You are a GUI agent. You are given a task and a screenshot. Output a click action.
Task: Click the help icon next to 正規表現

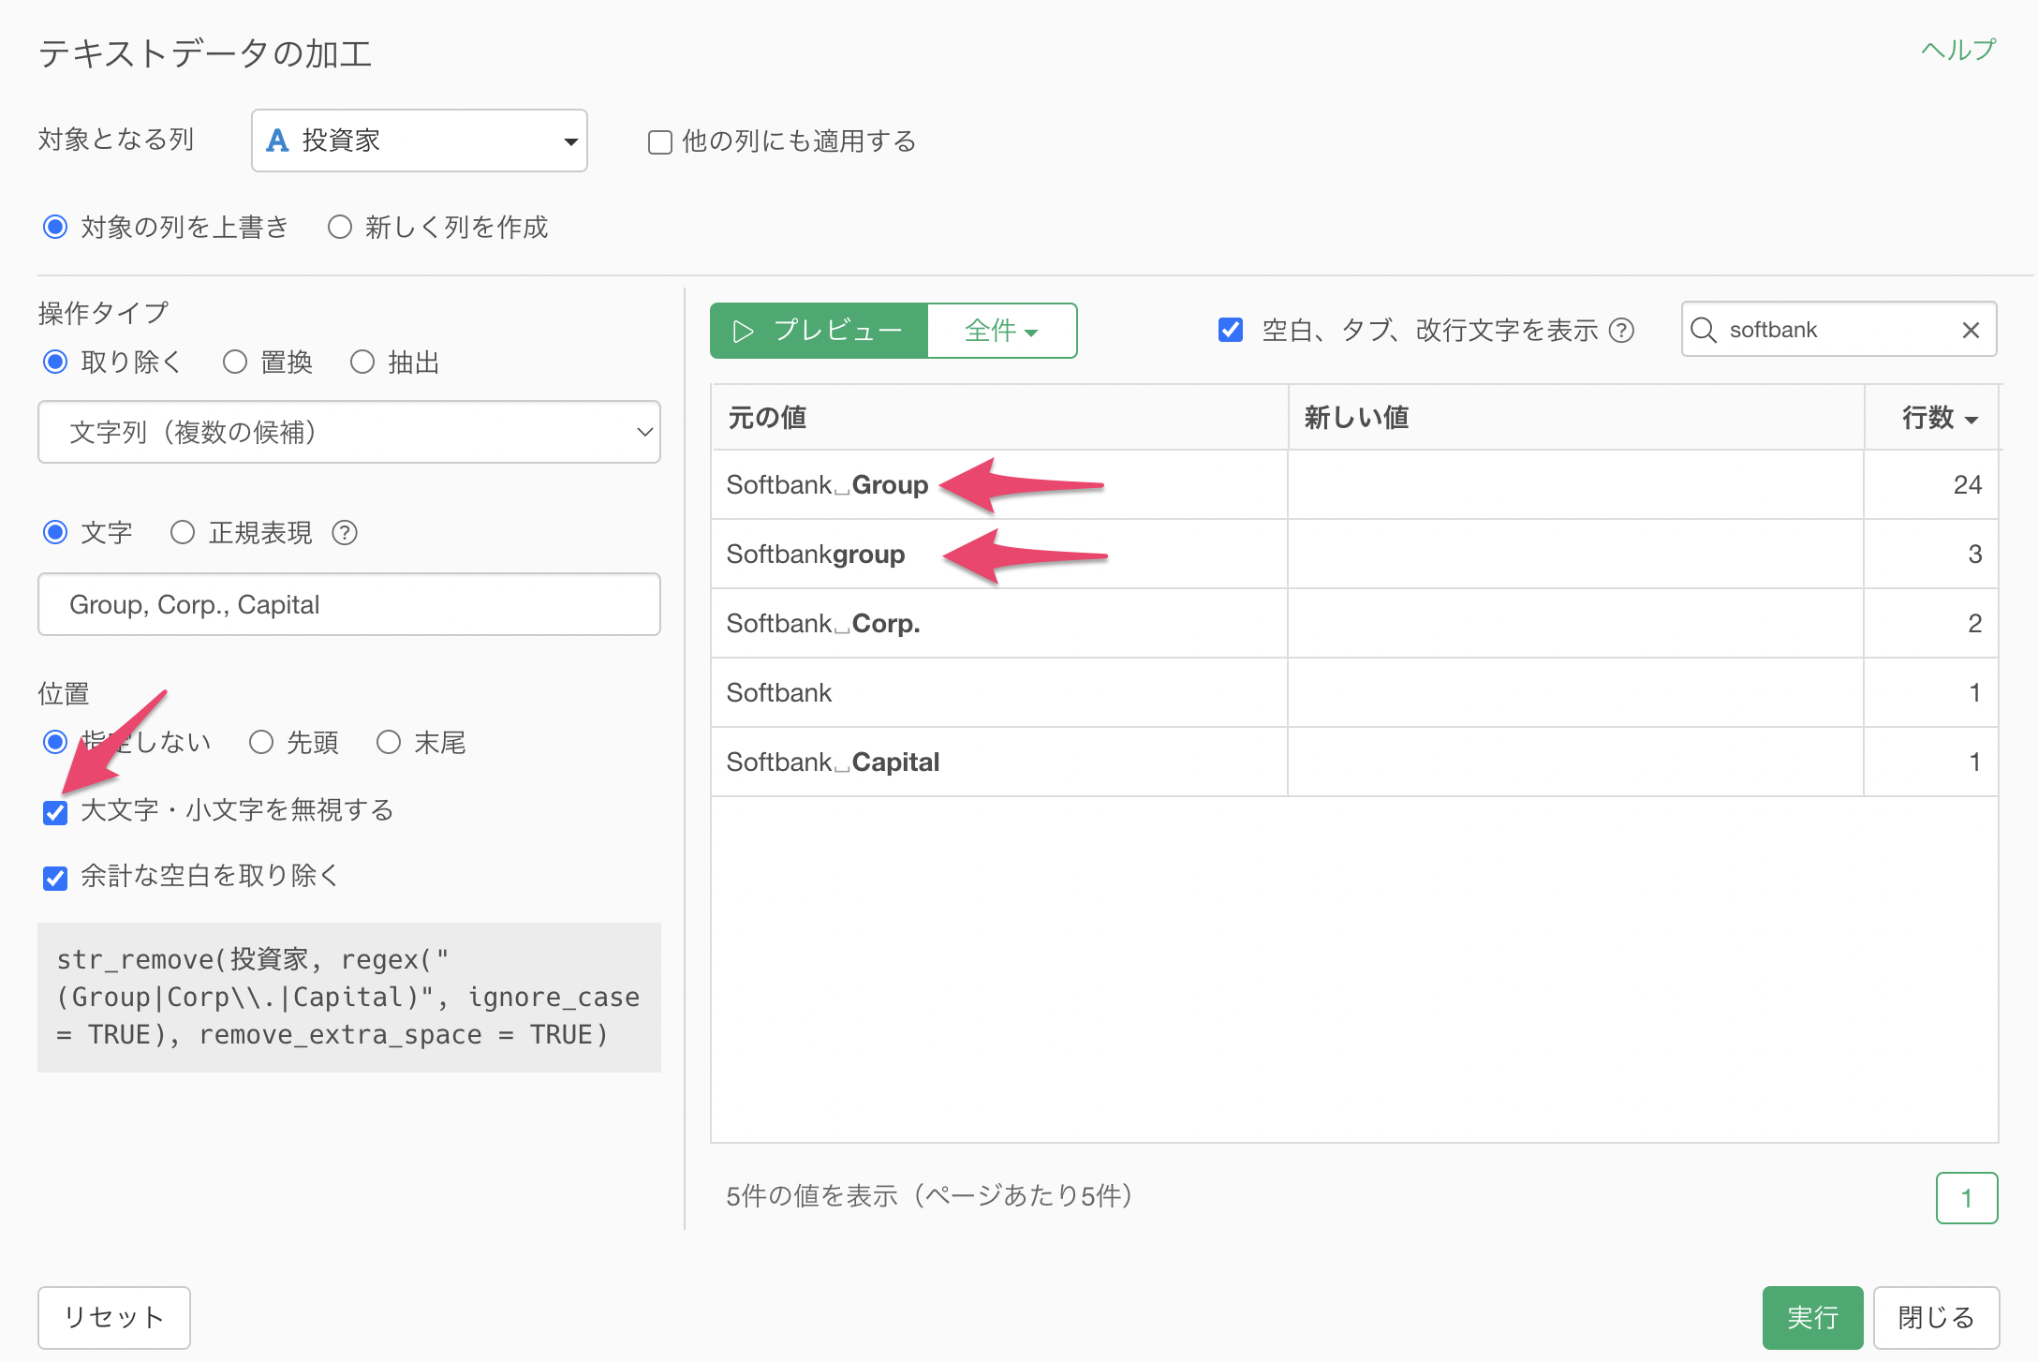tap(345, 533)
